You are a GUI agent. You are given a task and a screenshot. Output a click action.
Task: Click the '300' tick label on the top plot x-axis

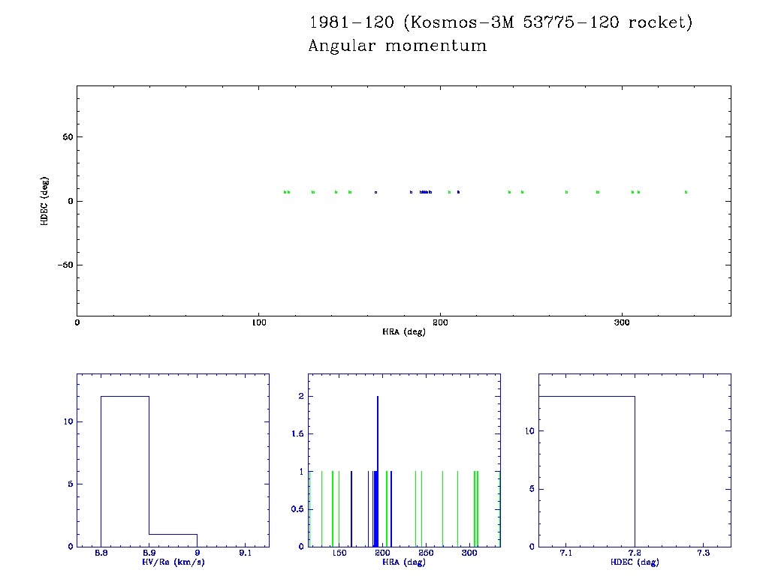pos(621,322)
